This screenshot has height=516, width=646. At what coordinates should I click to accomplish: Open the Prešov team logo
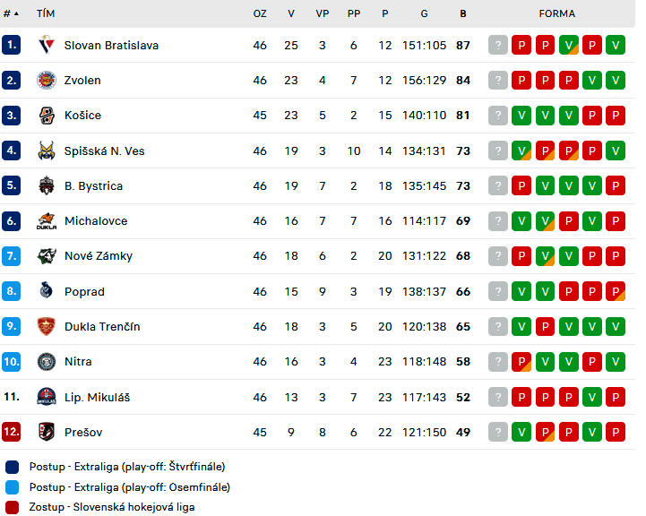pyautogui.click(x=47, y=432)
